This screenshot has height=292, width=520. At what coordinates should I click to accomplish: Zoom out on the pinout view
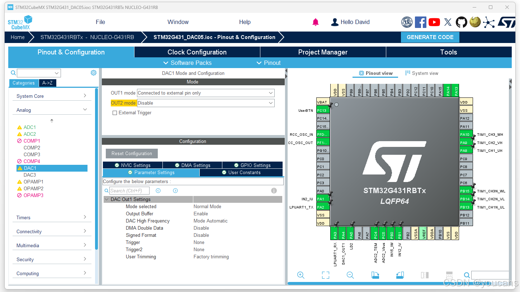(350, 275)
